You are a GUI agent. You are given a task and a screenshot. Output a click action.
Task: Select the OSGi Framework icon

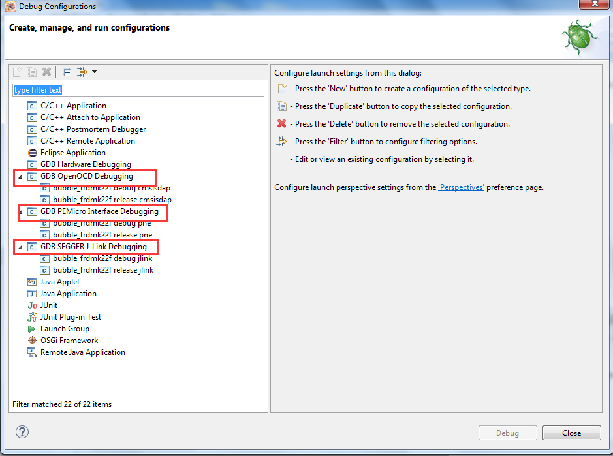click(32, 341)
